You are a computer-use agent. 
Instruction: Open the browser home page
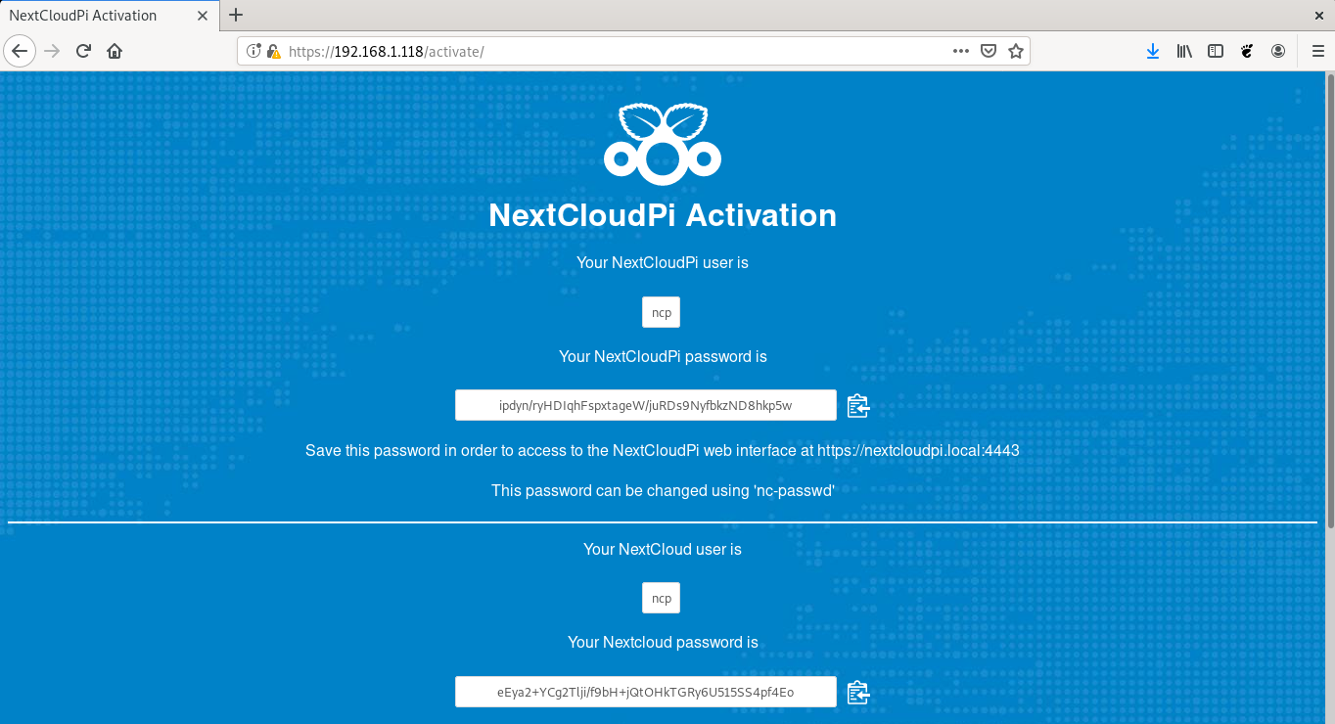pos(115,51)
